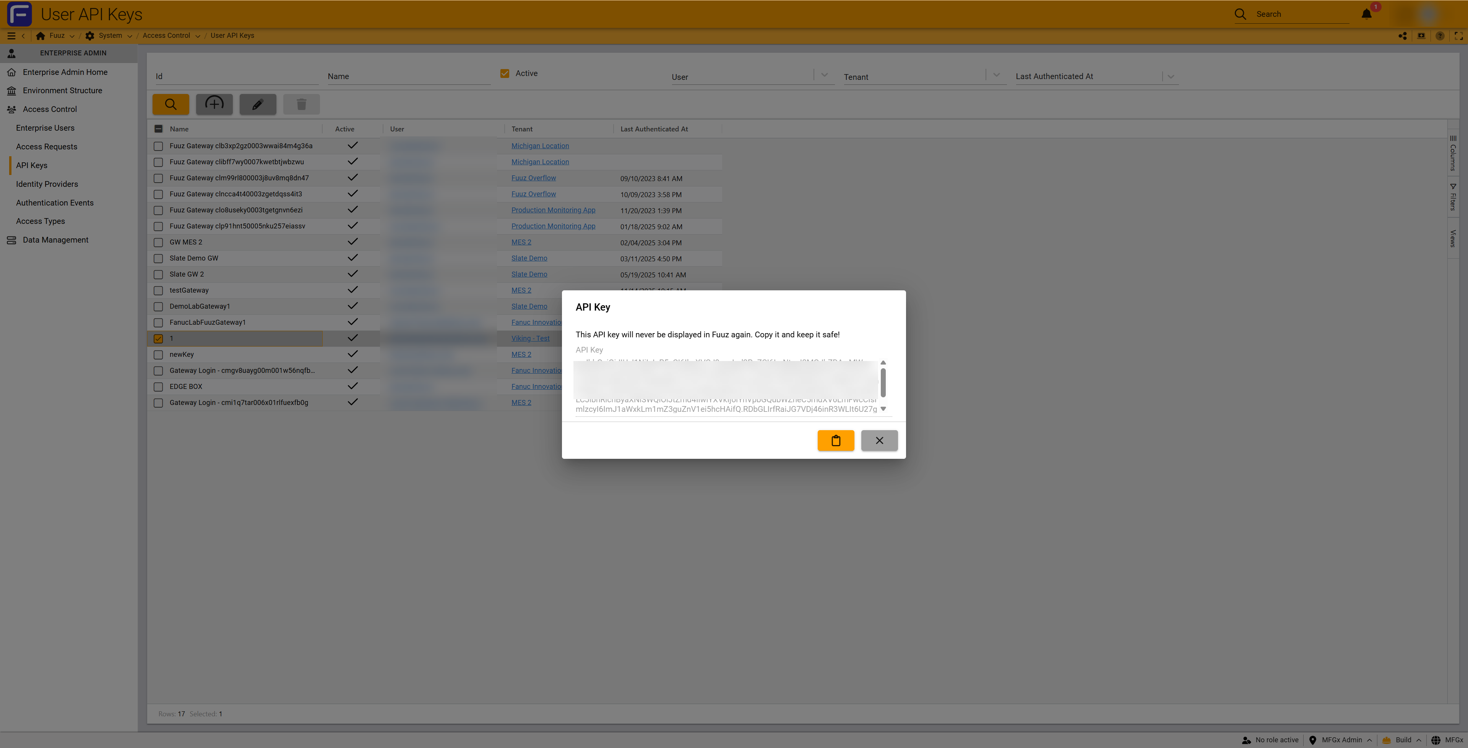The width and height of the screenshot is (1468, 748).
Task: Click the Id filter input field
Action: point(237,76)
